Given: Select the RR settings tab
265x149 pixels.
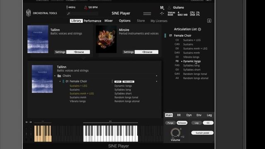Looking at the screenshot, I should pyautogui.click(x=179, y=115).
